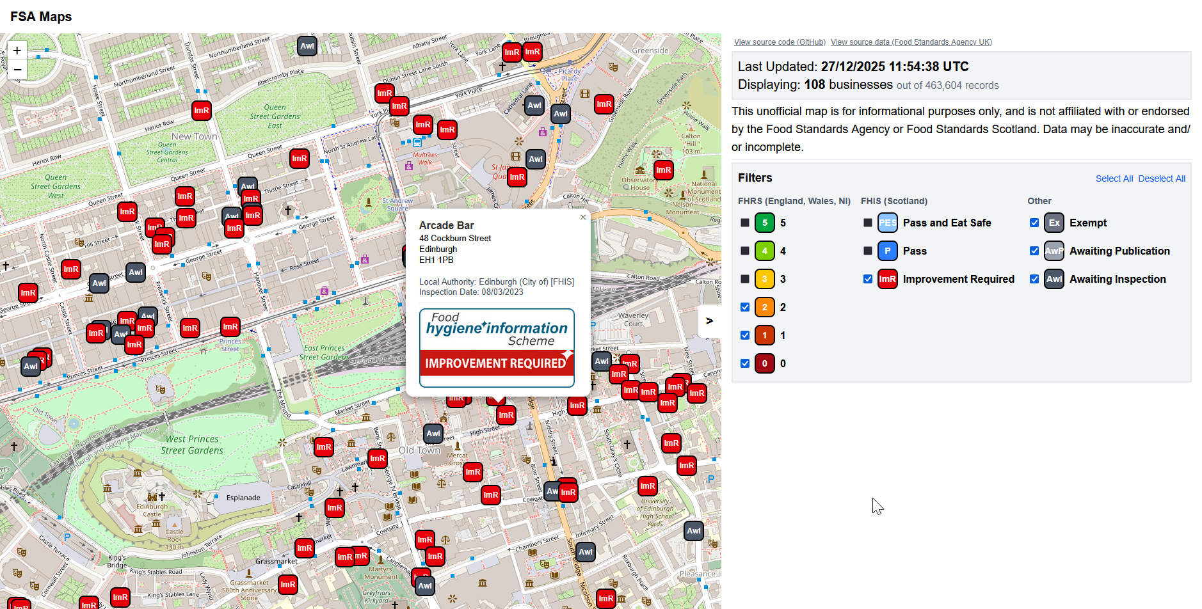Expand the map using the arrow handle
The width and height of the screenshot is (1202, 609).
coord(709,321)
